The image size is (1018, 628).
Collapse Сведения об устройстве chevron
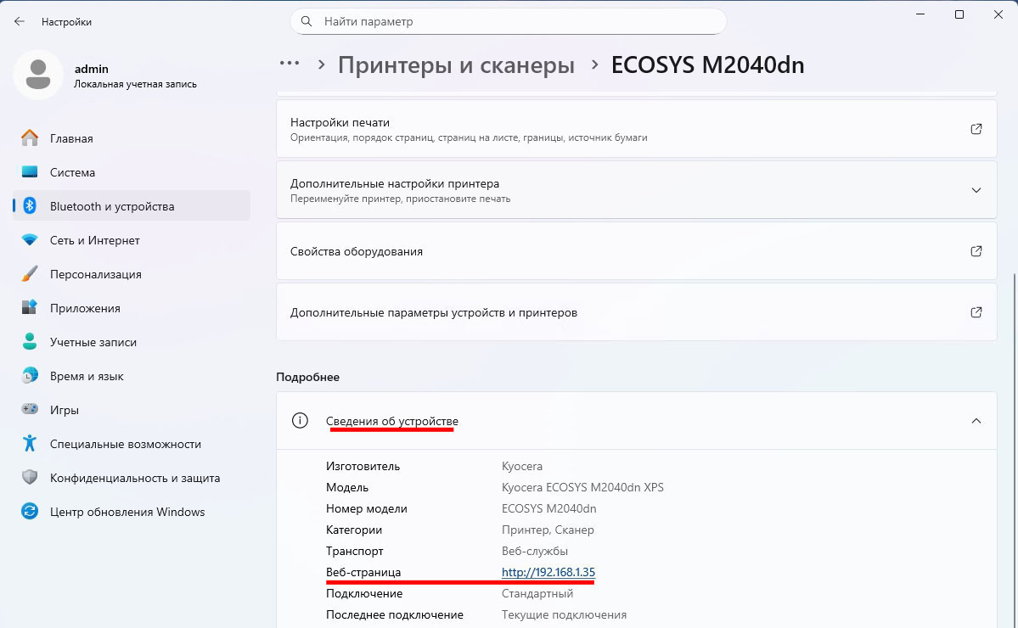click(x=976, y=421)
